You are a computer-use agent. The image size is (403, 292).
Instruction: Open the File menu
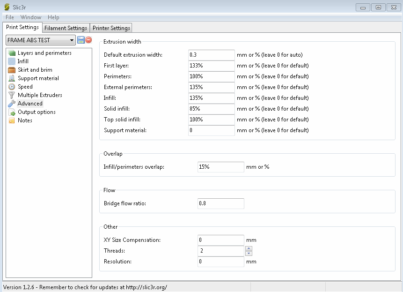(x=10, y=17)
